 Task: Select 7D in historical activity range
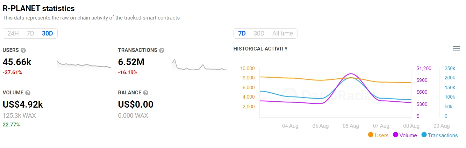click(242, 33)
